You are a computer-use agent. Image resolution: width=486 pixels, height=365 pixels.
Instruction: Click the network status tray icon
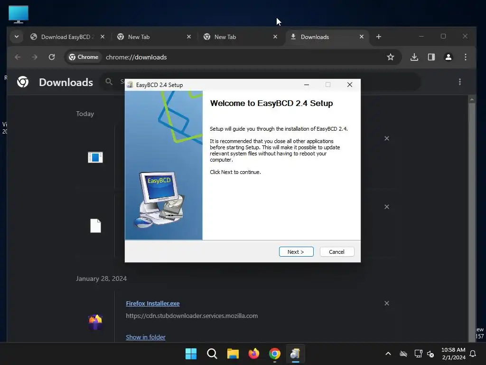coord(418,354)
